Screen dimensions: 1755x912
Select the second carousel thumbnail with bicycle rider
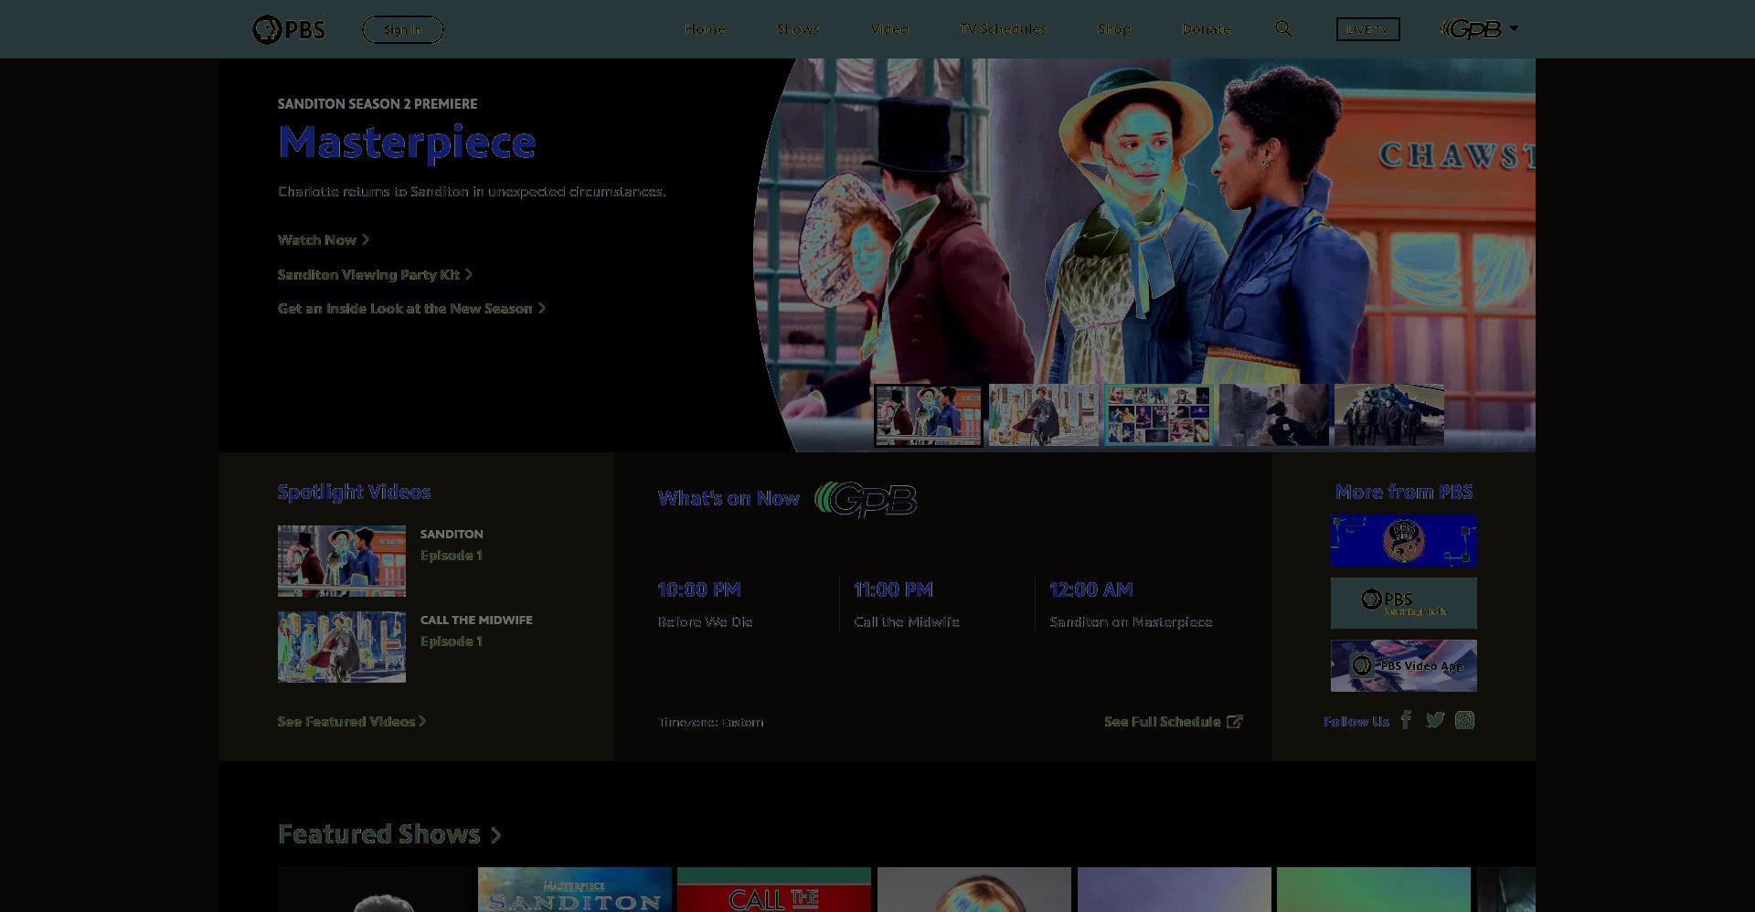pyautogui.click(x=1043, y=415)
